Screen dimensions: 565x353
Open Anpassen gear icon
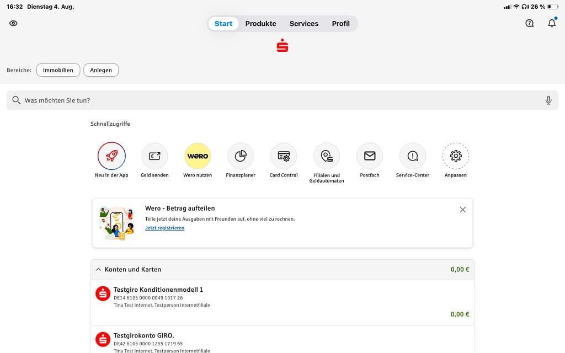456,156
